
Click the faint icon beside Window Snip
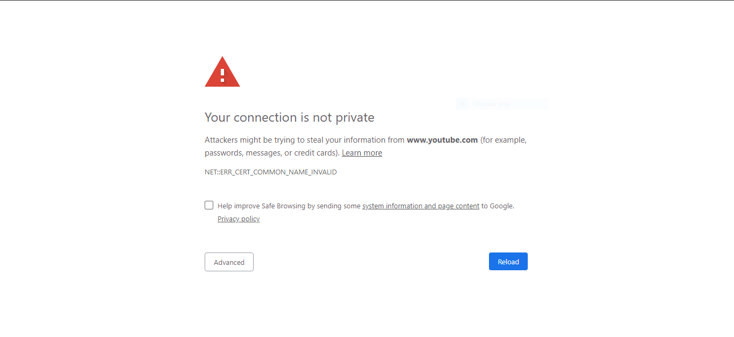point(462,104)
